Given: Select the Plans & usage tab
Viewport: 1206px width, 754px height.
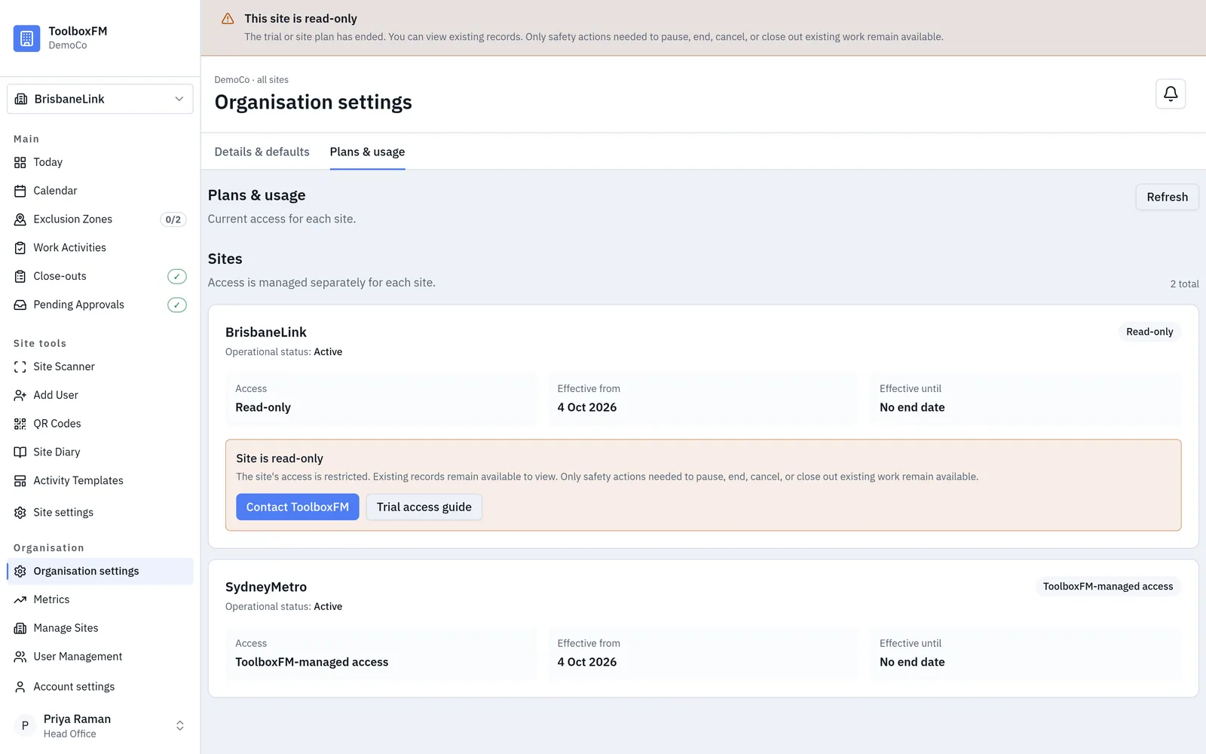Looking at the screenshot, I should tap(367, 152).
